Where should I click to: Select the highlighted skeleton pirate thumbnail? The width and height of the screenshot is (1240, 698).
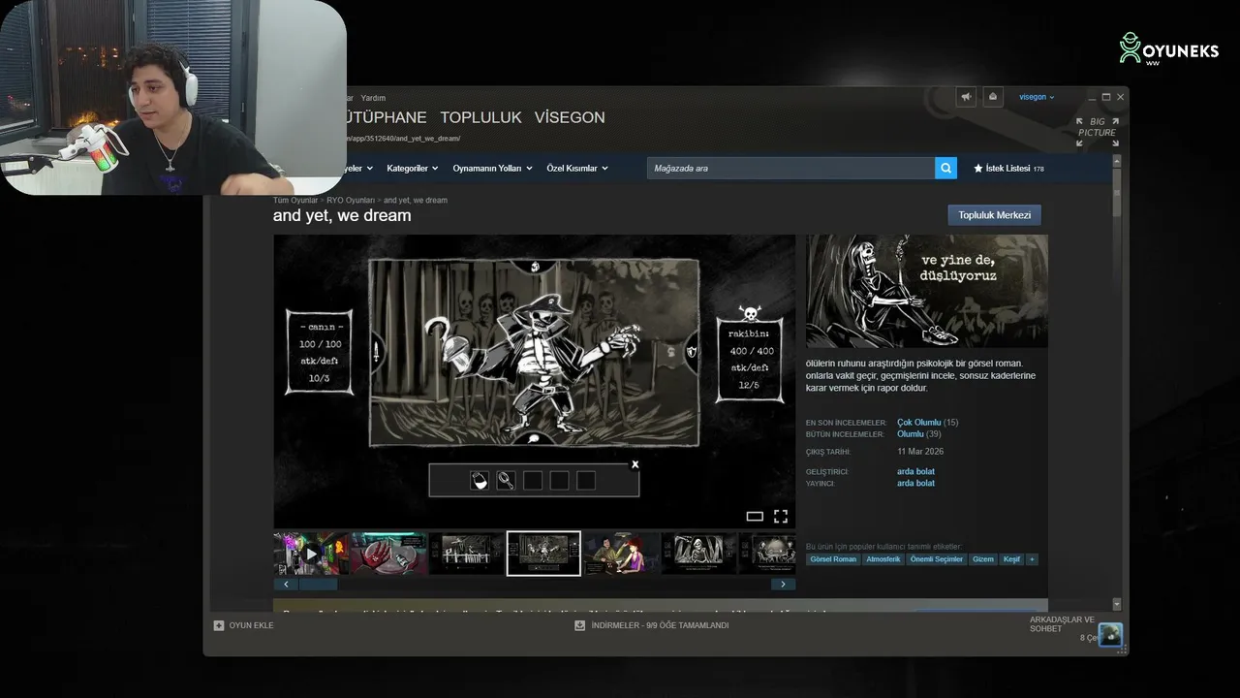point(543,554)
